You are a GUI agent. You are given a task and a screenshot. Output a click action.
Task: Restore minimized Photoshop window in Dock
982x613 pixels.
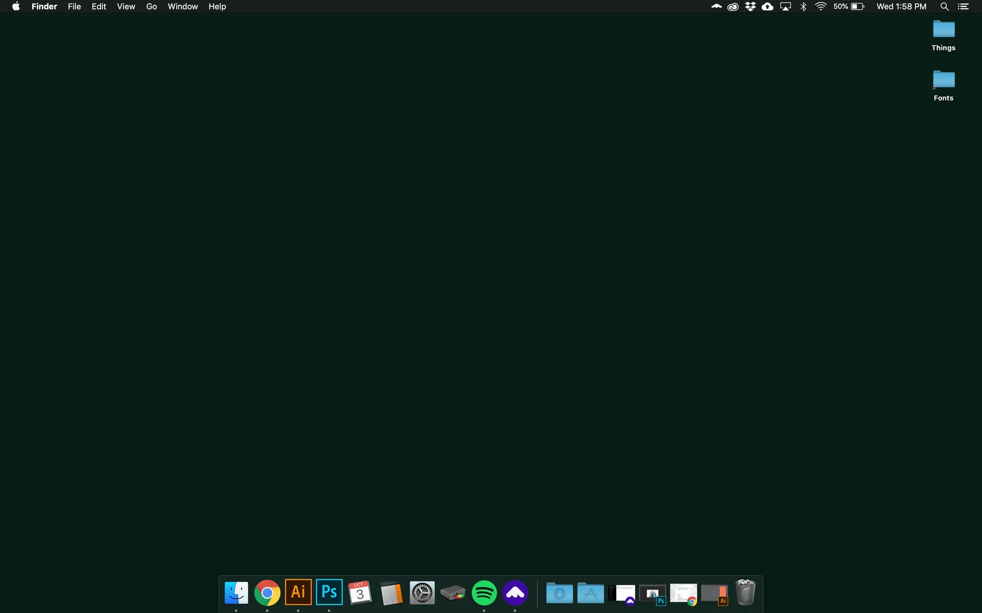(x=653, y=594)
